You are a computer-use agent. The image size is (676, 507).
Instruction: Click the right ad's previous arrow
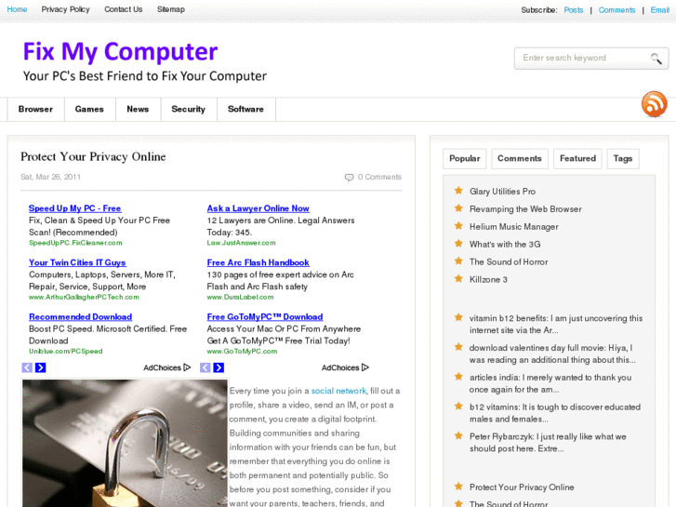(x=205, y=367)
